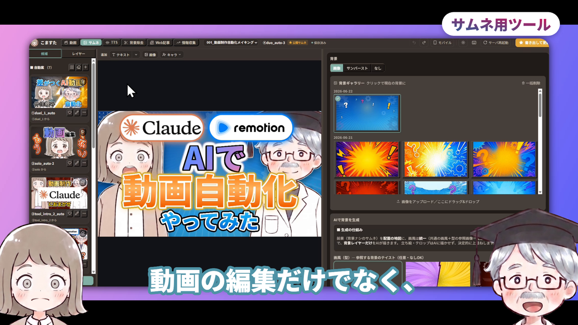578x325 pixels.
Task: Select the yellow-blue gears burst background thumbnail
Action: pyautogui.click(x=436, y=159)
